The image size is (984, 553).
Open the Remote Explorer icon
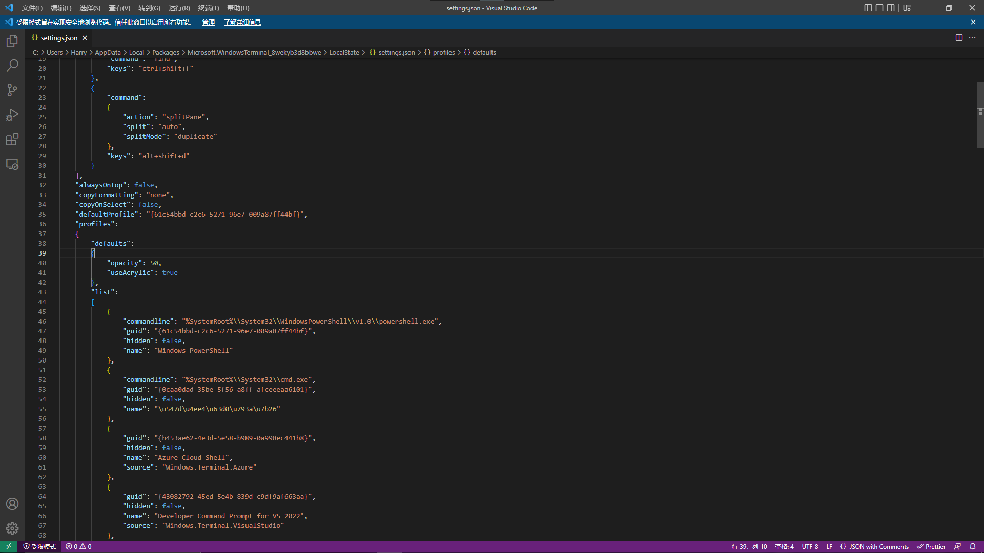tap(12, 164)
